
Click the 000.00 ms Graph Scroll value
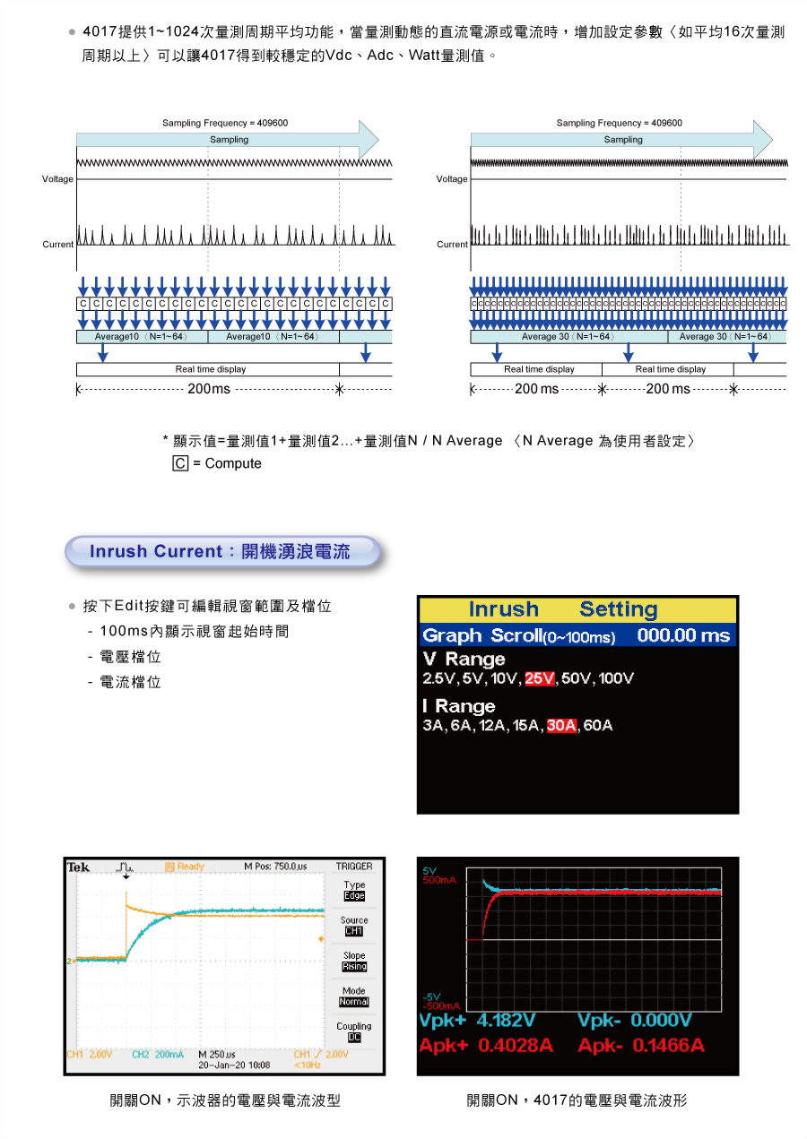click(683, 635)
